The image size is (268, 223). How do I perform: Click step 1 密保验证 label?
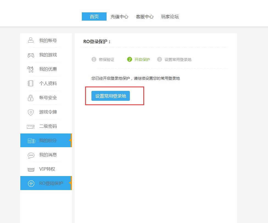pos(107,60)
